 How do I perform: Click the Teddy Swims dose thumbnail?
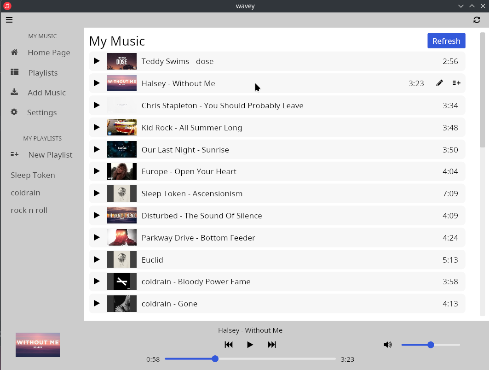tap(121, 61)
